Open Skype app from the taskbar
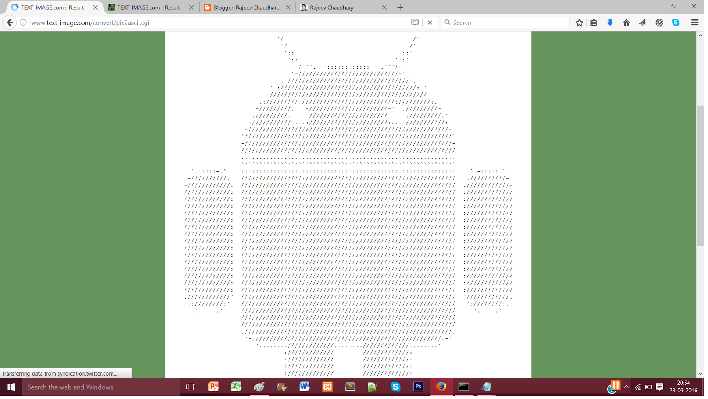708x399 pixels. coord(396,387)
